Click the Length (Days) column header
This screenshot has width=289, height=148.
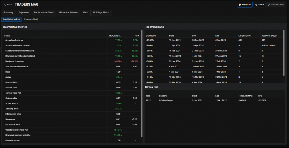pyautogui.click(x=245, y=36)
